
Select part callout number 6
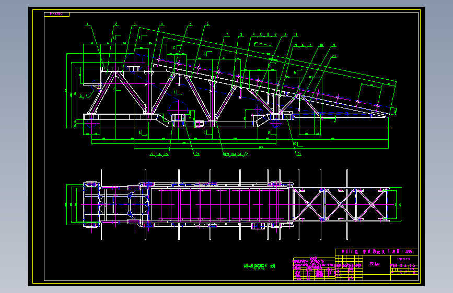pos(207,25)
